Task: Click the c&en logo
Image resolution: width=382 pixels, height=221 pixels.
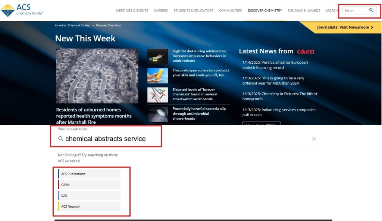Action: (x=306, y=51)
